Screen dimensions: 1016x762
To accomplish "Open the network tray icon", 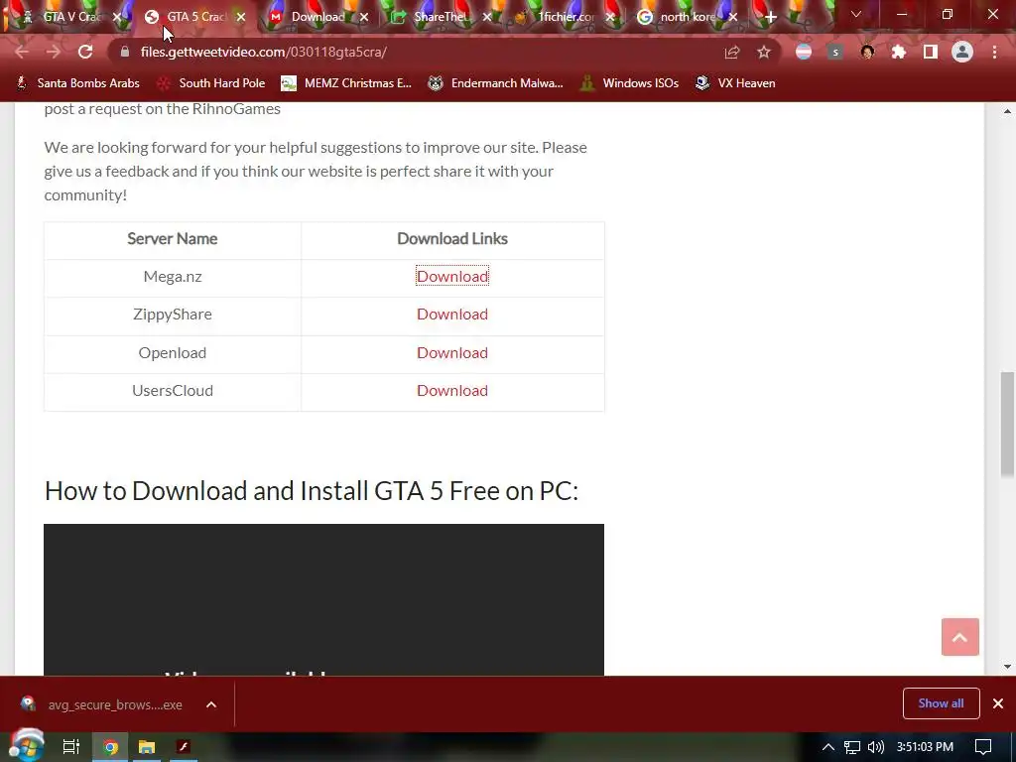I will click(852, 747).
